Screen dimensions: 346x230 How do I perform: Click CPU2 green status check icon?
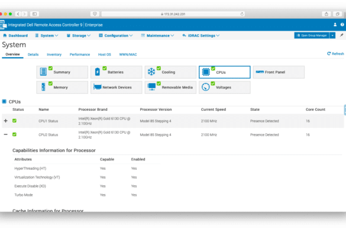tap(14, 134)
